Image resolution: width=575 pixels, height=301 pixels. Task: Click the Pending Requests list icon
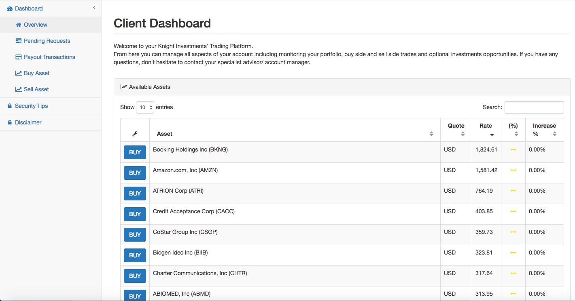point(18,41)
